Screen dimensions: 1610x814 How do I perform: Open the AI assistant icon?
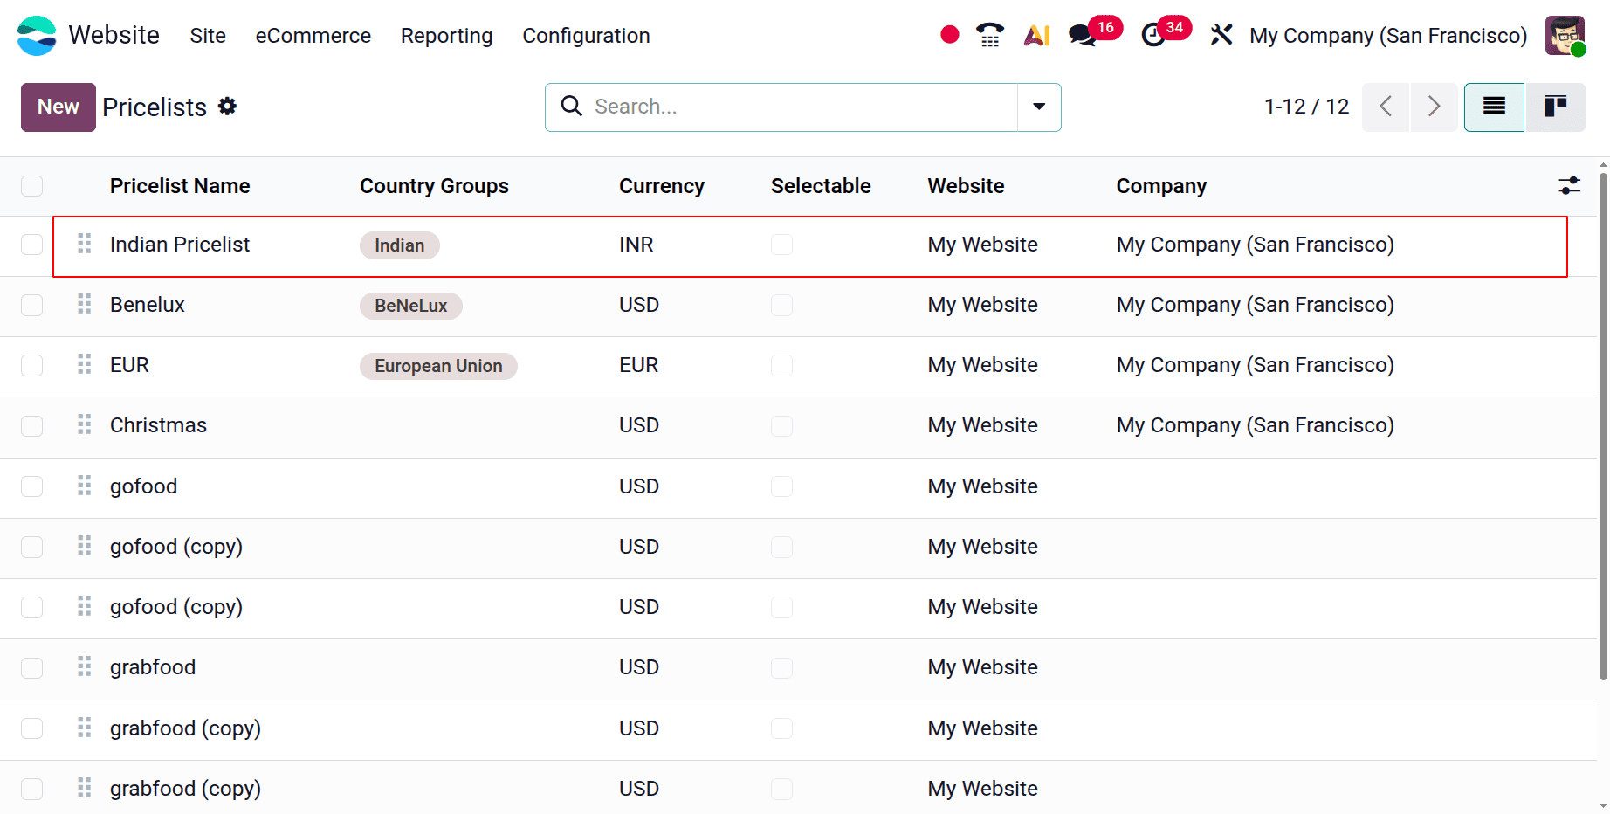coord(1036,35)
